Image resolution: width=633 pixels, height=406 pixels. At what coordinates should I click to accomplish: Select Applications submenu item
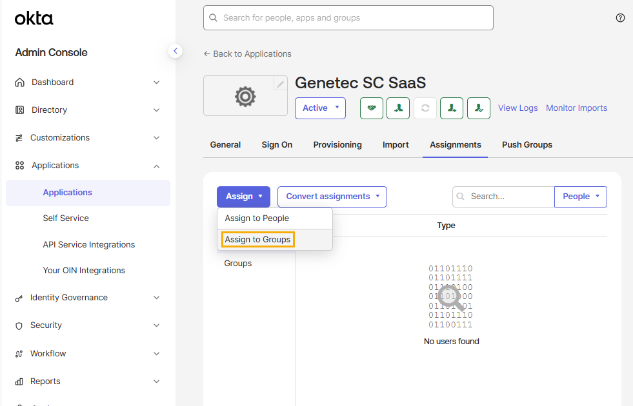point(88,193)
